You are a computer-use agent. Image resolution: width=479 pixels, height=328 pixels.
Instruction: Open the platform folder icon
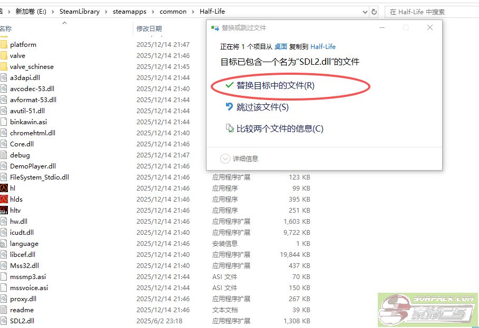pyautogui.click(x=5, y=44)
